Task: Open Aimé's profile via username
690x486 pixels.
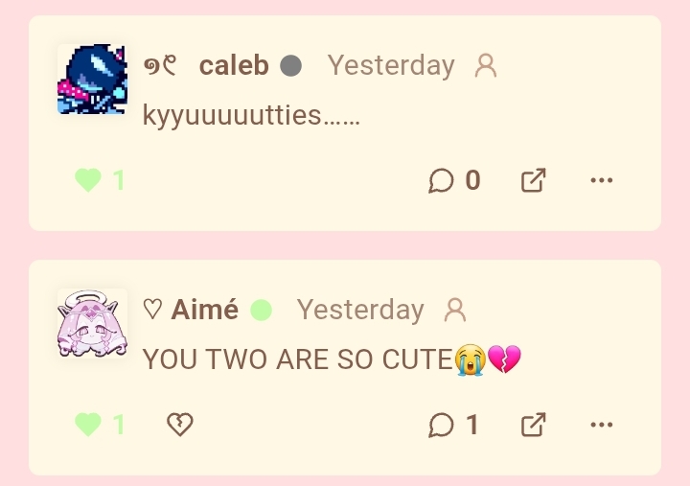Action: tap(205, 310)
